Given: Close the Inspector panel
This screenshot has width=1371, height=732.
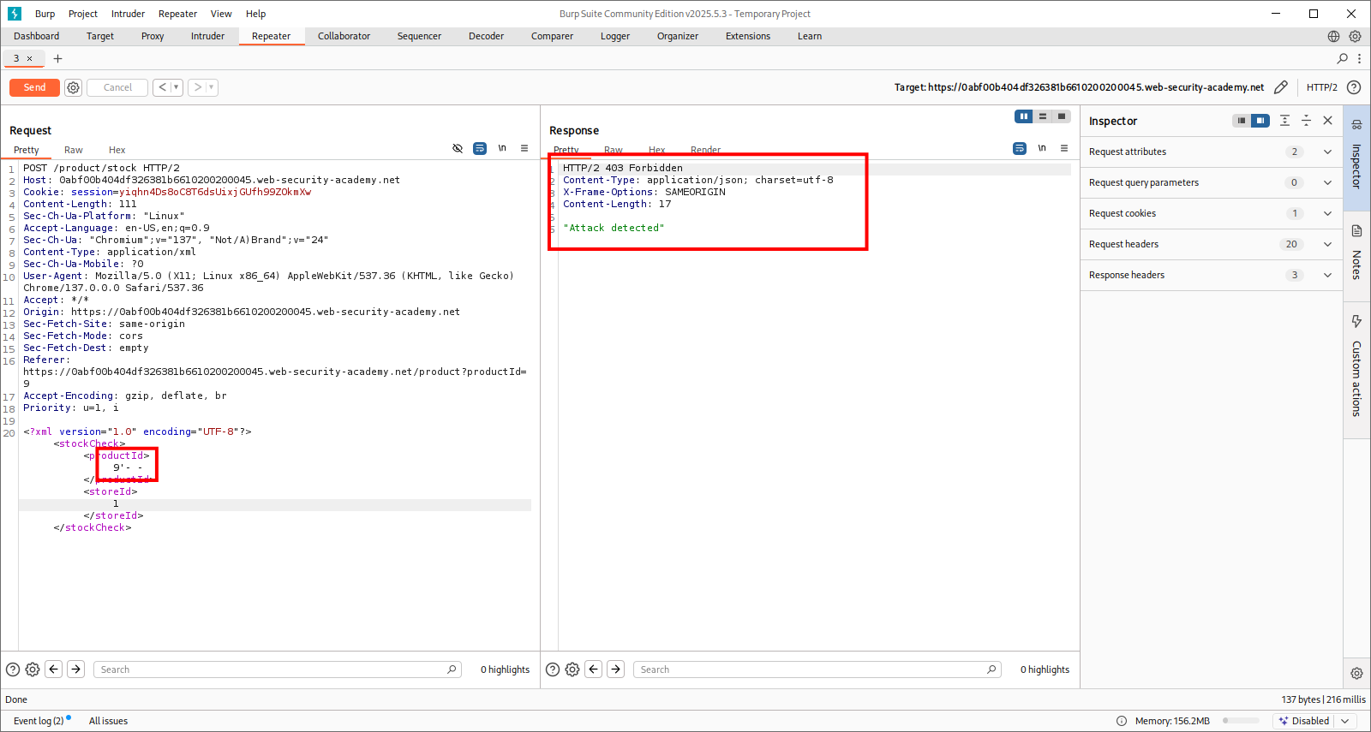Looking at the screenshot, I should pyautogui.click(x=1327, y=121).
